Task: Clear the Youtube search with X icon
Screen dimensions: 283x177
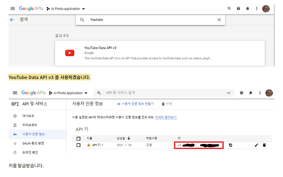Action: tap(219, 20)
